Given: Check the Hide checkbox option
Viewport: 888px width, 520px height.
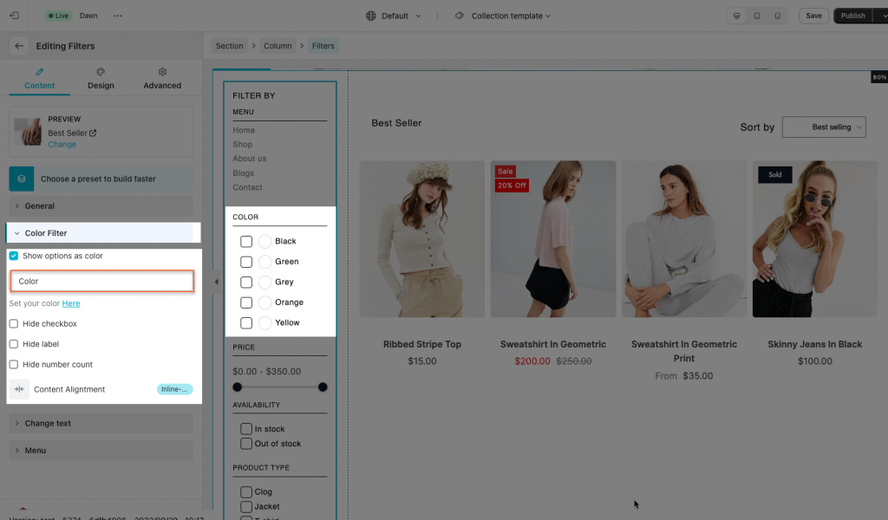Looking at the screenshot, I should [14, 323].
